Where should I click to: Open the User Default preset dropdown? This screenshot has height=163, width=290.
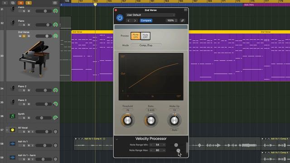(x=150, y=15)
